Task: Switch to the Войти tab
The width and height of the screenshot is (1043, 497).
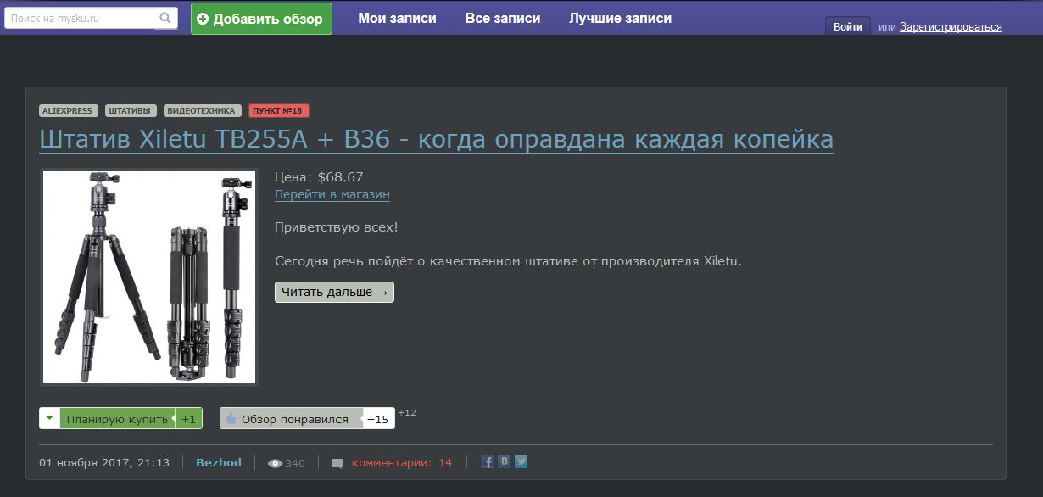Action: point(847,25)
